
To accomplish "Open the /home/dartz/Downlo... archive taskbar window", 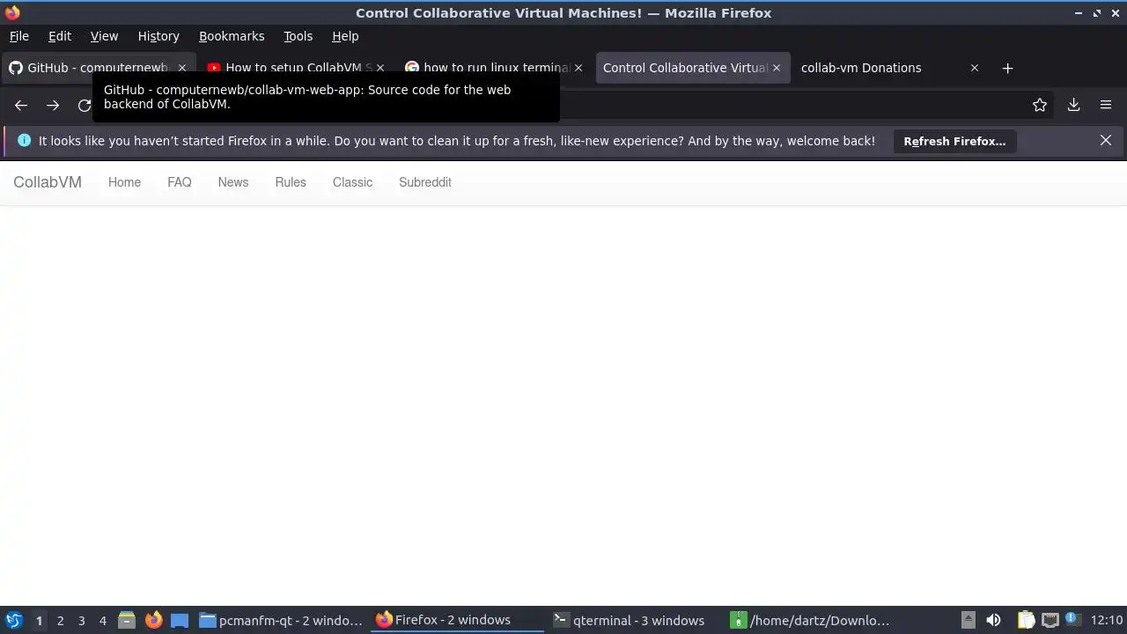I will click(812, 621).
